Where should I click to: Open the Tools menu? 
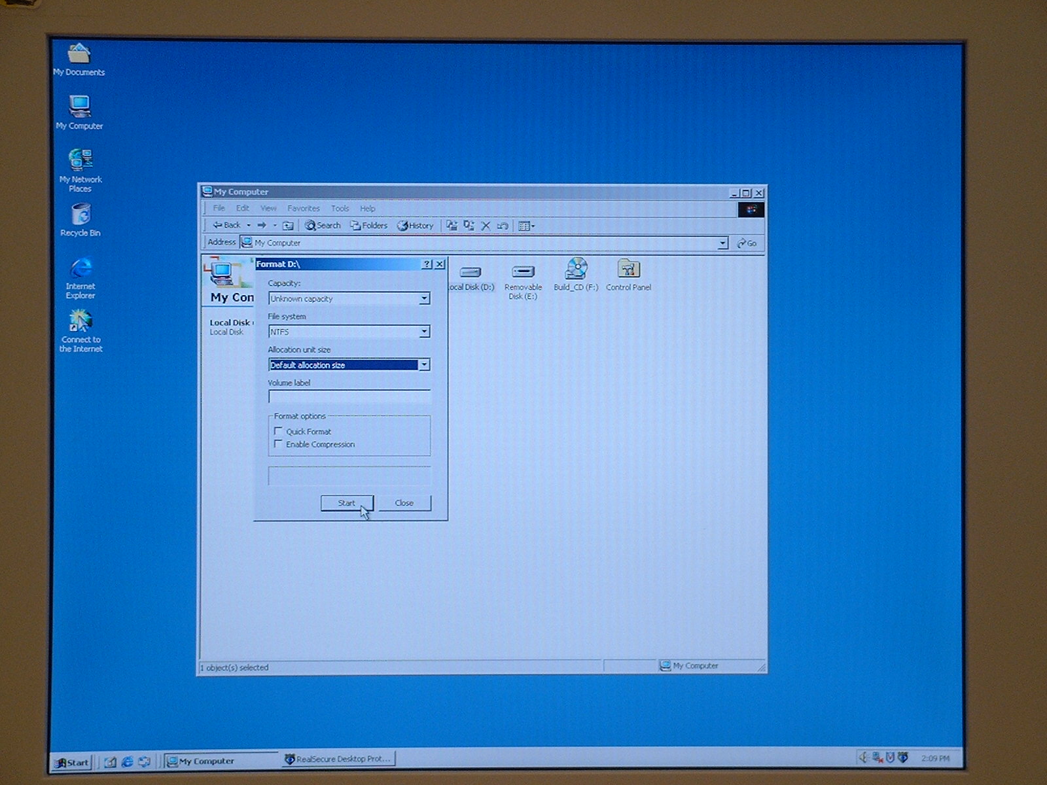340,209
